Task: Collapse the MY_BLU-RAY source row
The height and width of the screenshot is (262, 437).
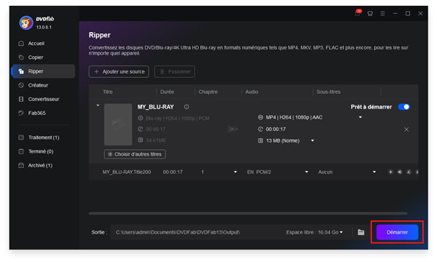Action: tap(98, 106)
